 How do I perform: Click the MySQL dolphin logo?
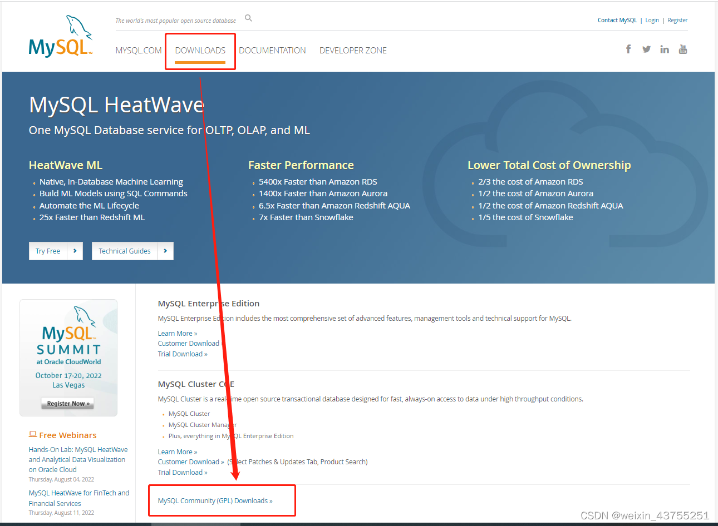click(60, 36)
